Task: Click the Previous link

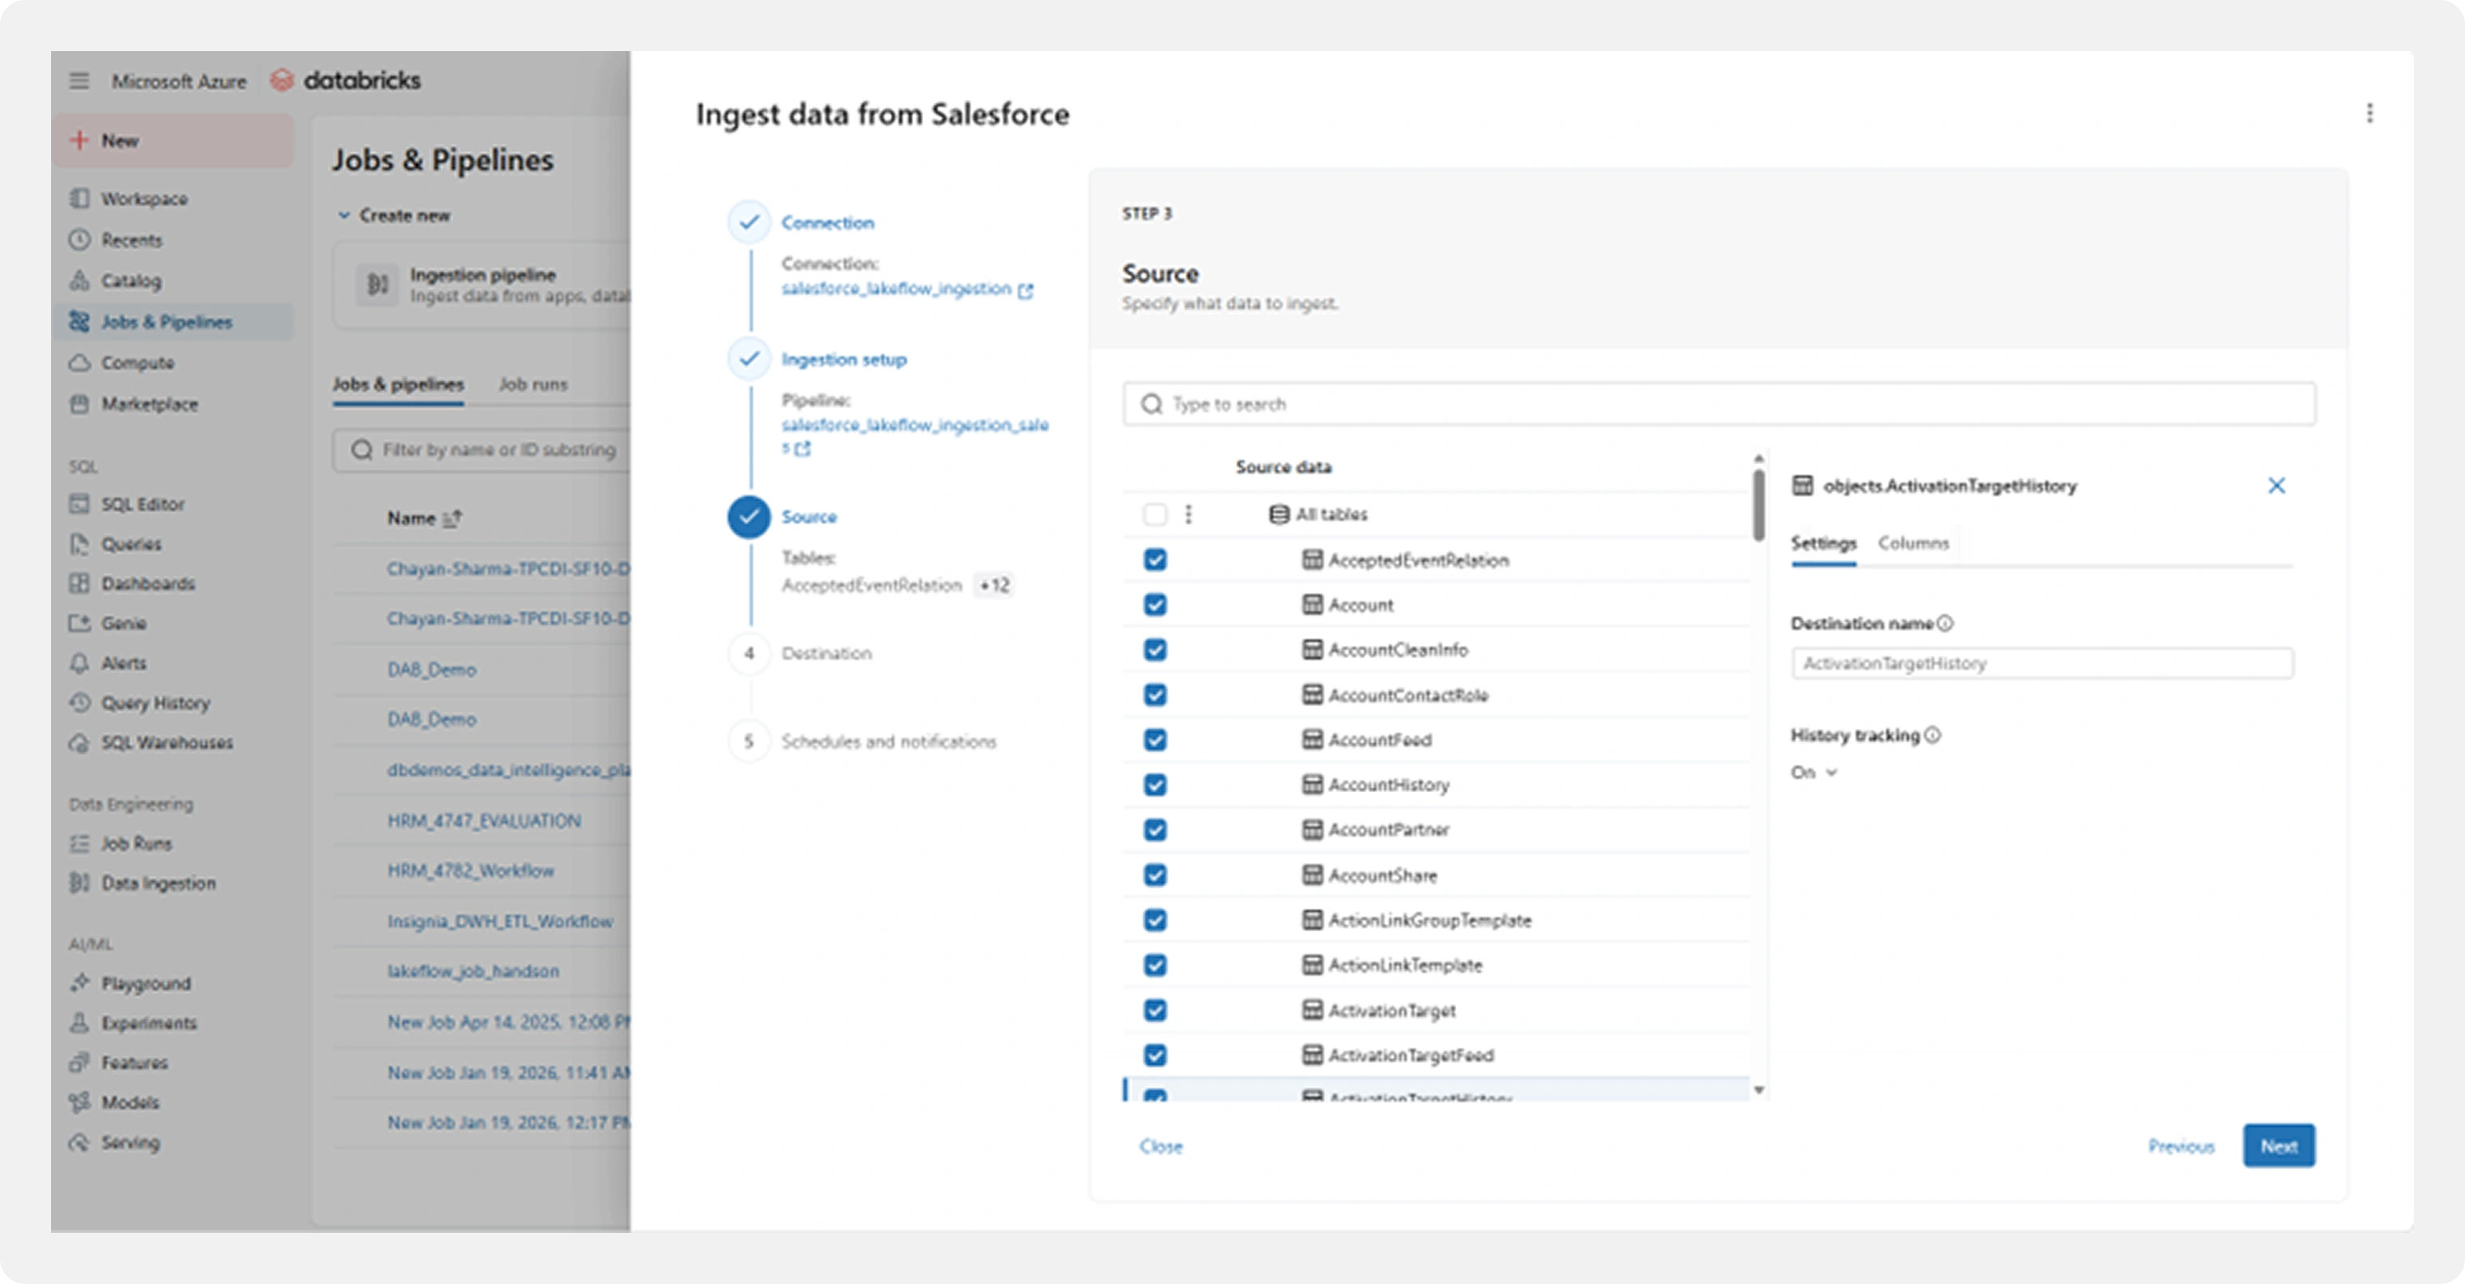Action: (2181, 1145)
